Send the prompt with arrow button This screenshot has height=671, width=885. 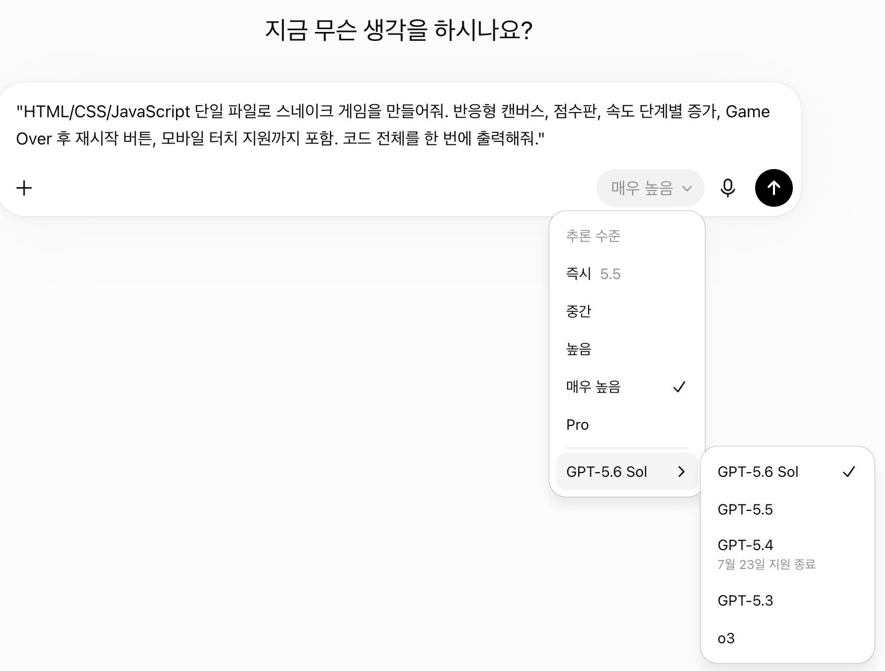[773, 188]
